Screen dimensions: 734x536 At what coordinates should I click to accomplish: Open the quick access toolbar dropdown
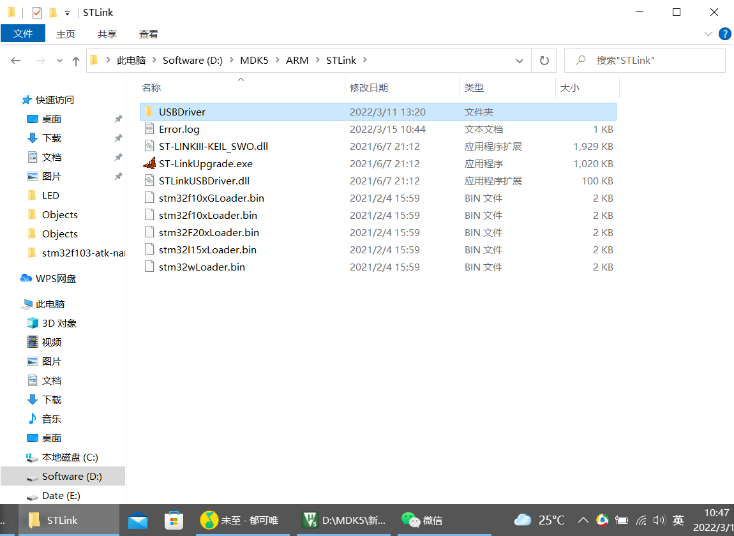tap(68, 13)
